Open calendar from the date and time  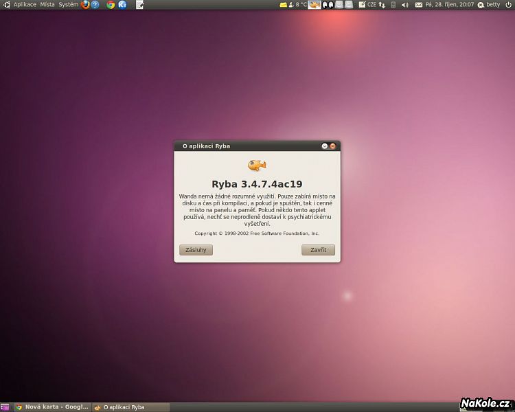coord(450,5)
